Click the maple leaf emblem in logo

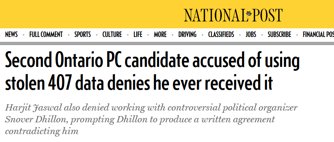point(249,15)
